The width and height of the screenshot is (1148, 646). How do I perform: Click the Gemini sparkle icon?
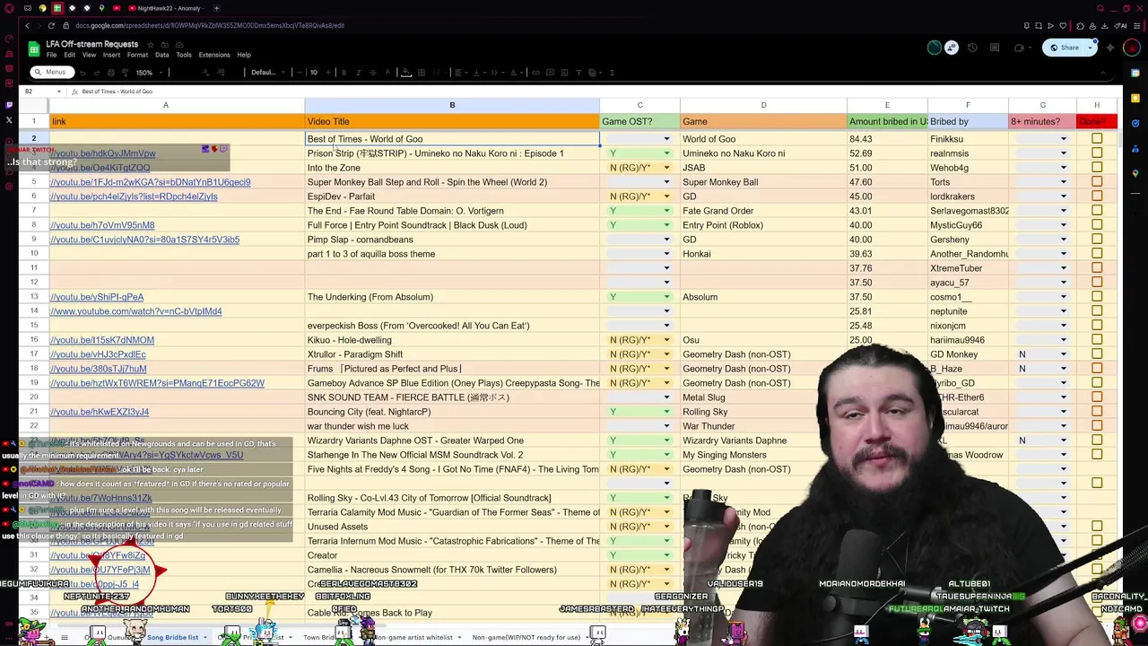coord(1110,48)
